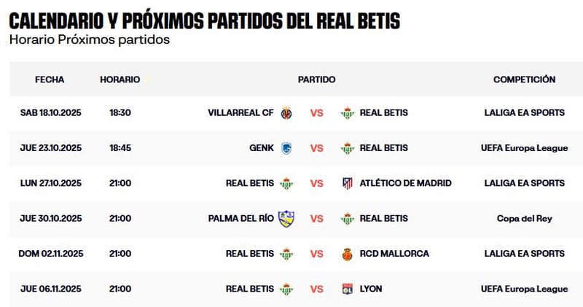
Task: Click UEFA Europa League in Genk row
Action: click(524, 148)
